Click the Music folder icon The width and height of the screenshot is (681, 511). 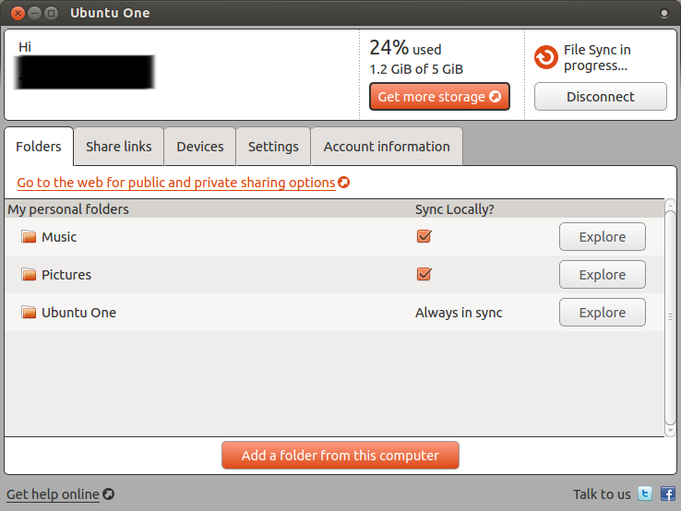pos(29,237)
